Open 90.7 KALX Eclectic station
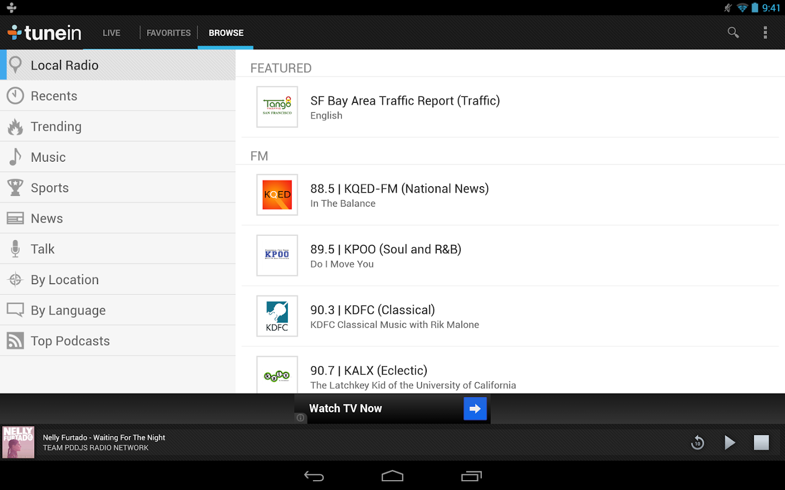 (x=510, y=370)
